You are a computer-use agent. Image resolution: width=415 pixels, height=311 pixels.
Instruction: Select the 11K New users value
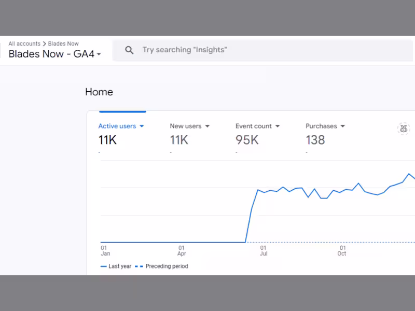point(179,140)
